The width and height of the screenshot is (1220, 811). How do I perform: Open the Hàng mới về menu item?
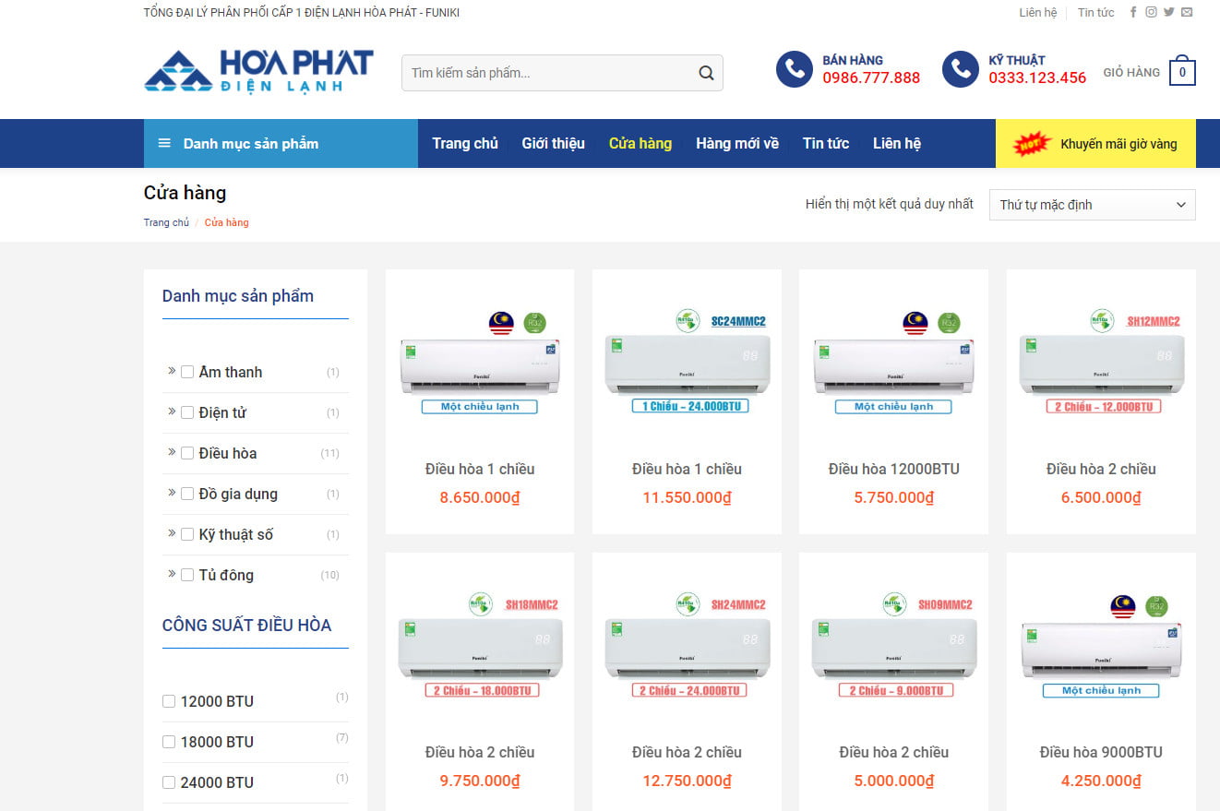point(737,143)
